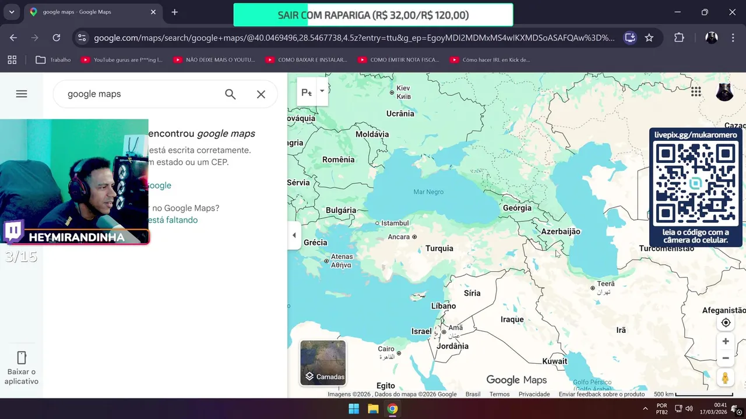Click the install app icon in address bar

click(x=630, y=38)
